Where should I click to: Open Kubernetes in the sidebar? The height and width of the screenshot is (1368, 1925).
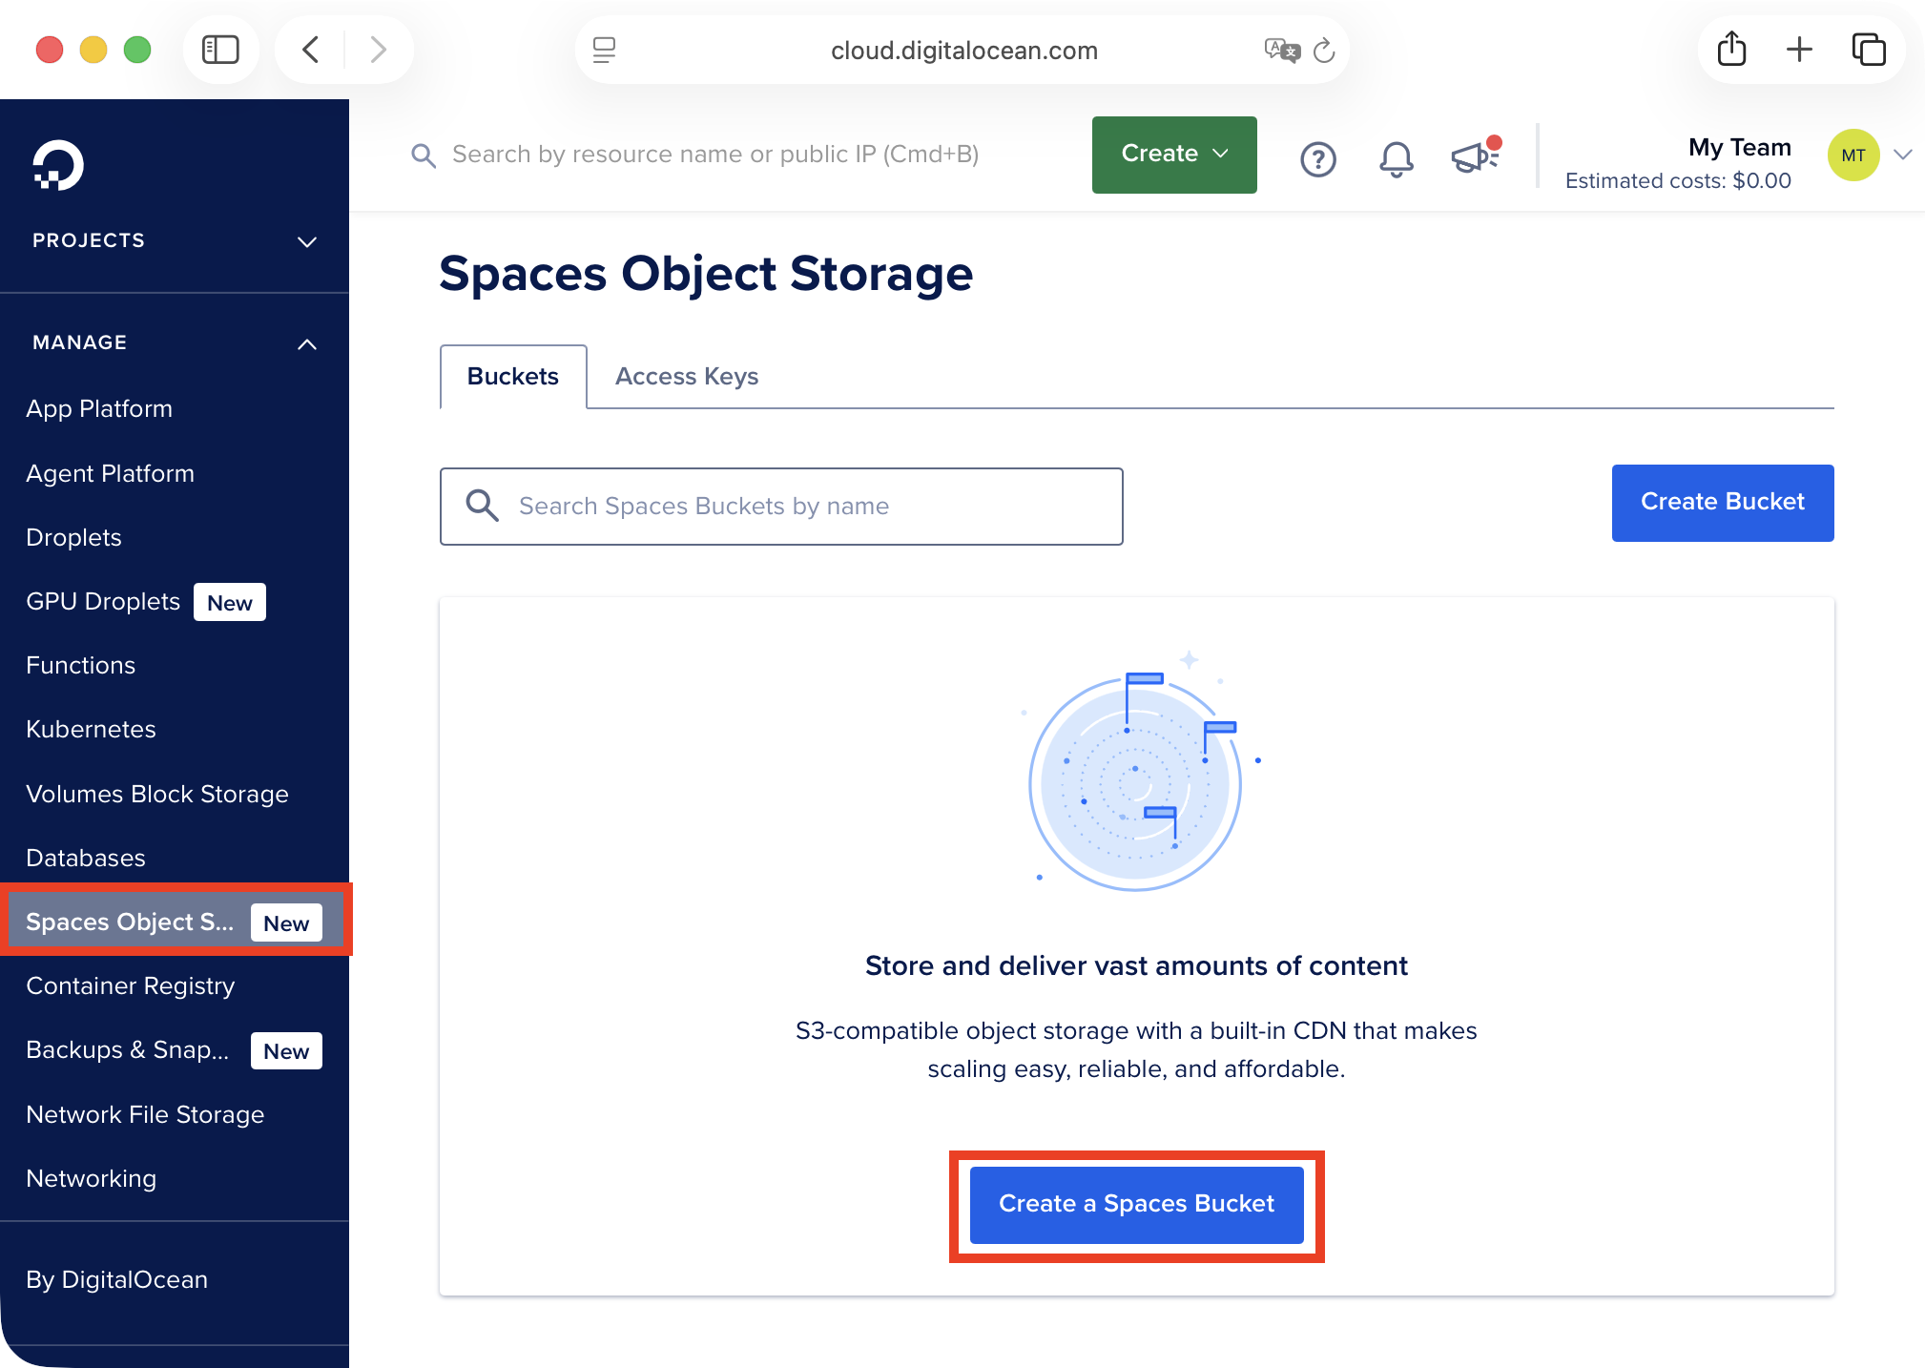coord(91,730)
